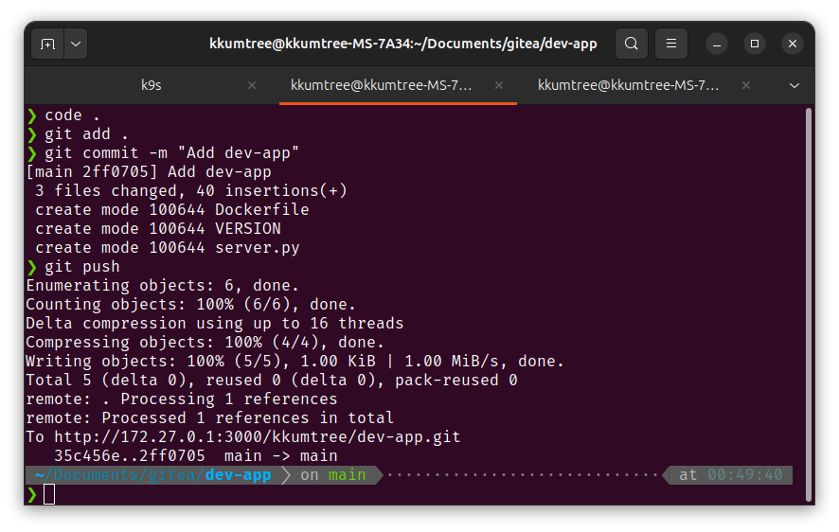Click 'Enumerating objects: 6, done.' line
The image size is (839, 532).
pyautogui.click(x=162, y=286)
